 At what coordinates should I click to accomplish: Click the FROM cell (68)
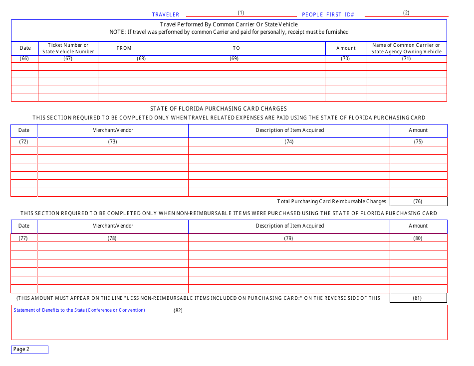(141, 58)
